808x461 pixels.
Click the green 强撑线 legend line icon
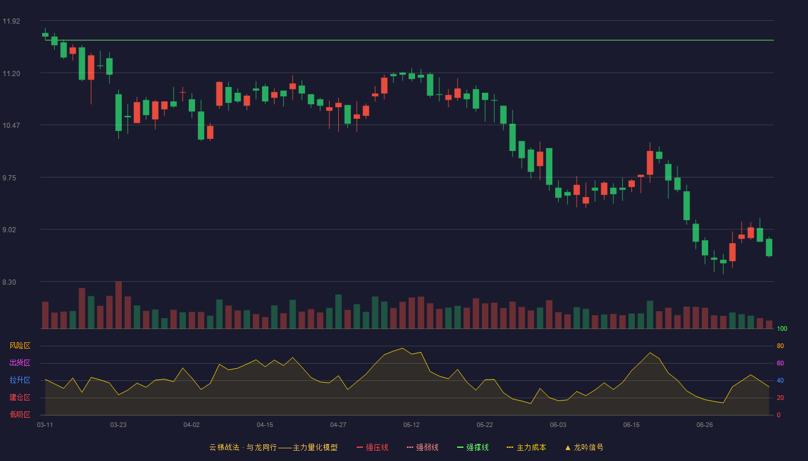pos(460,448)
